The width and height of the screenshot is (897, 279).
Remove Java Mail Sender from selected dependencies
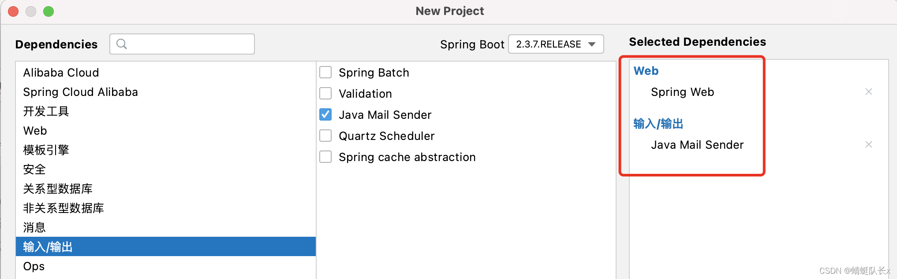868,144
